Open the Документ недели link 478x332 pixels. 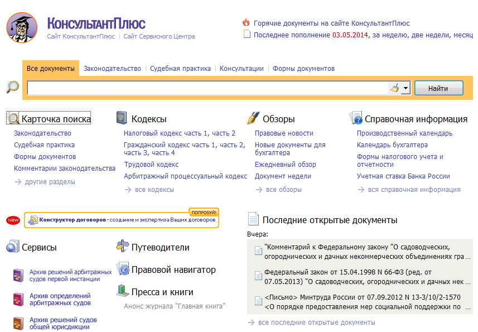coord(283,176)
